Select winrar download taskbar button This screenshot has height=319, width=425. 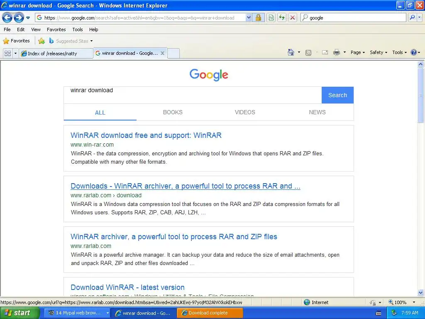[x=144, y=313]
